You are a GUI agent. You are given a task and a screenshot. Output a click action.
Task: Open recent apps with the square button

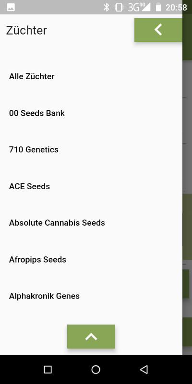[48, 370]
